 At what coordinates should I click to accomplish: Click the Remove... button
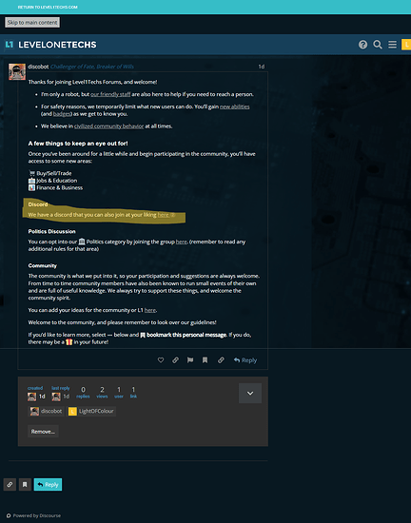click(43, 432)
